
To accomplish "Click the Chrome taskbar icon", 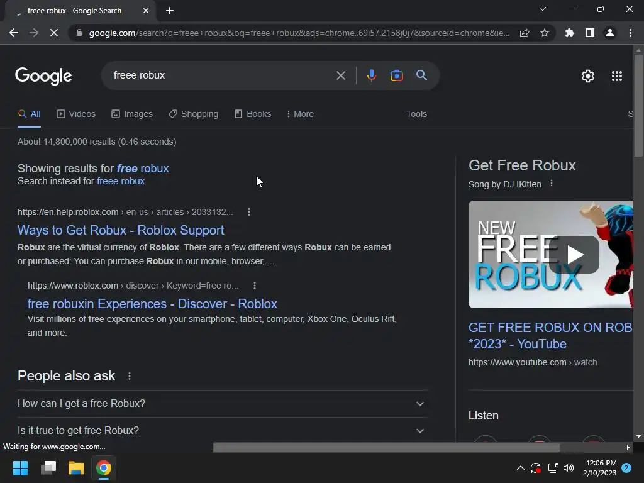I will pos(104,468).
